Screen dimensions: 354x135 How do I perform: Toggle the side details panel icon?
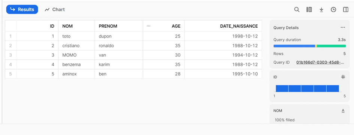(346, 9)
